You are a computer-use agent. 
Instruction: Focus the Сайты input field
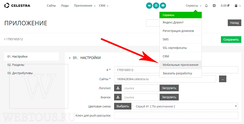pos(165,79)
